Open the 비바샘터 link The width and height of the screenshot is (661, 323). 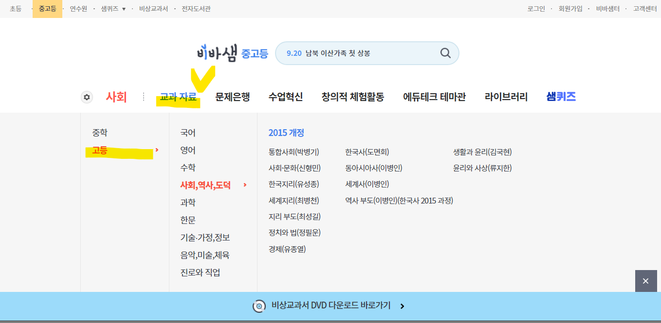point(608,9)
